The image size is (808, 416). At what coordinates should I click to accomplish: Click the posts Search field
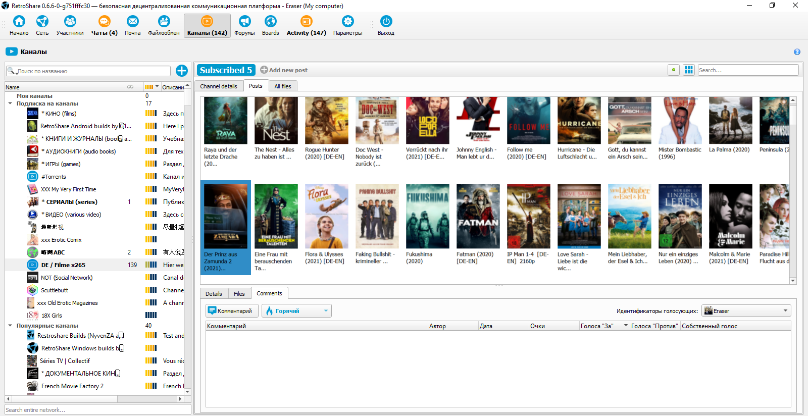pos(748,70)
